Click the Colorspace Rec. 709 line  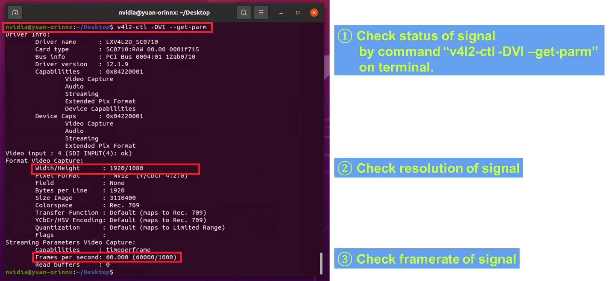coord(87,205)
